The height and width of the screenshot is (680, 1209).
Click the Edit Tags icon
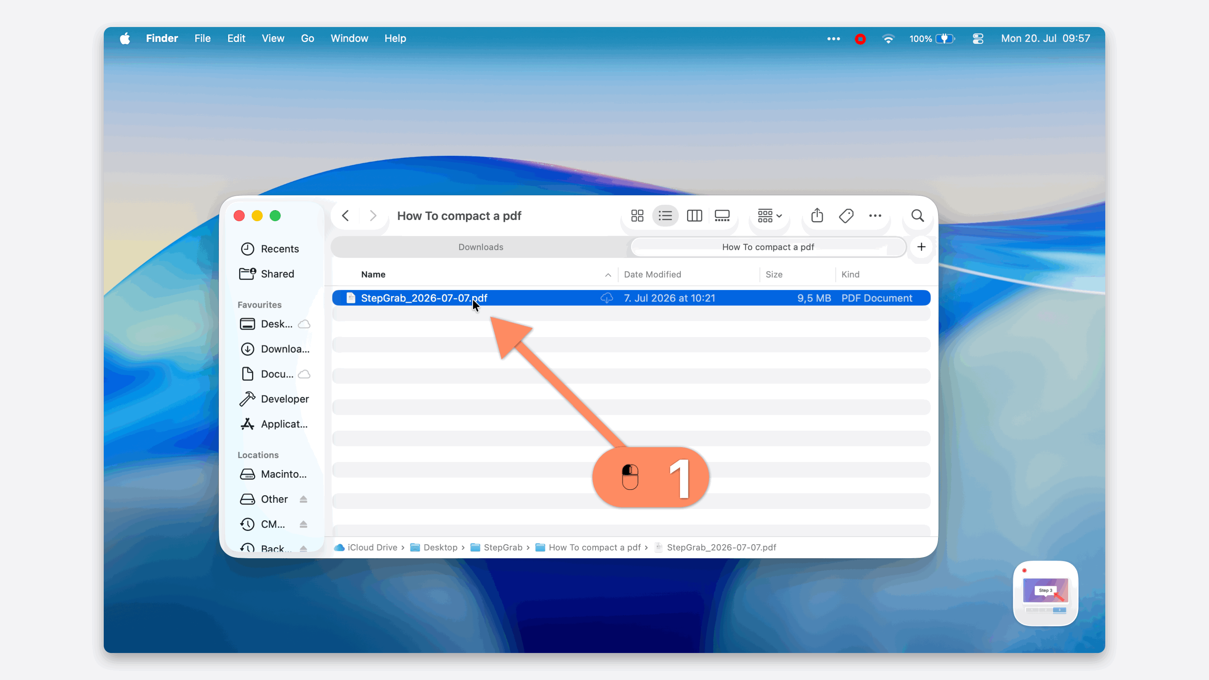click(846, 216)
